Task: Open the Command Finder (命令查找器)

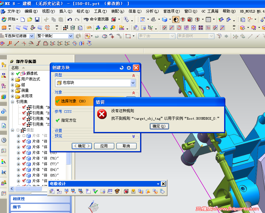Action: click(96, 19)
